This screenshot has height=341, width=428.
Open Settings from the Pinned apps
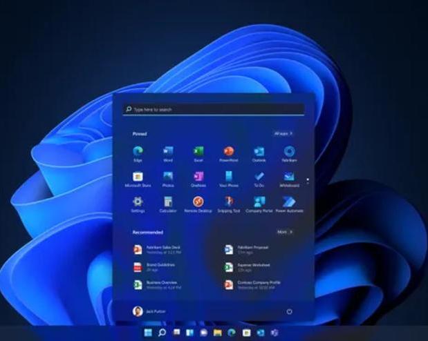point(138,205)
